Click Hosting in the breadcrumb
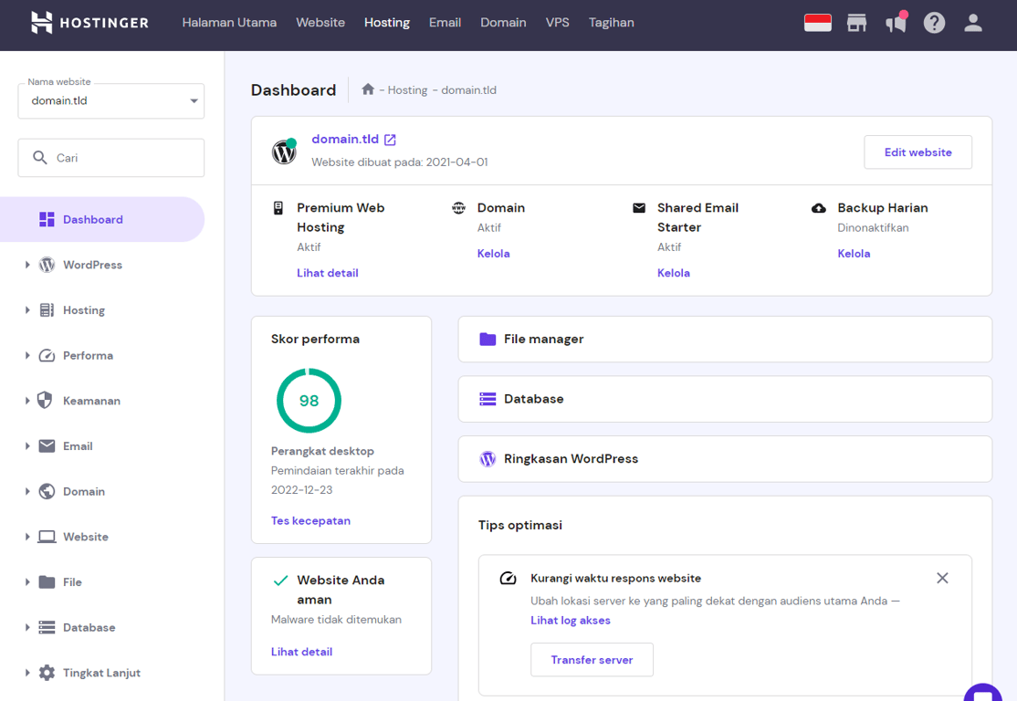 [x=407, y=90]
